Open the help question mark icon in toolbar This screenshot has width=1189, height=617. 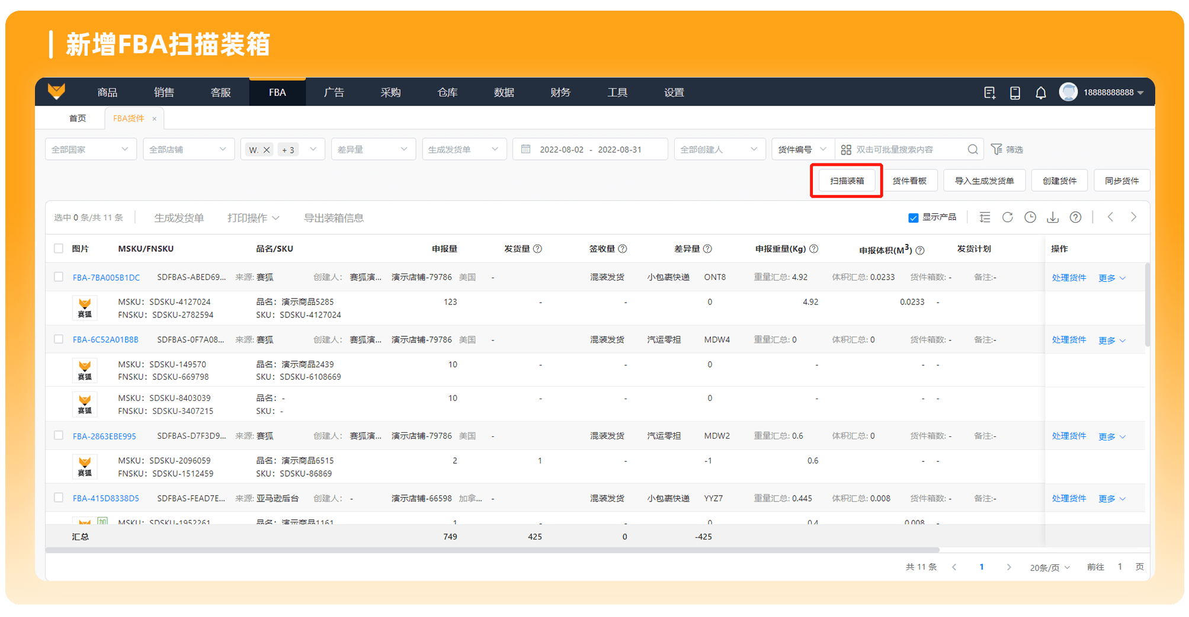(1075, 217)
